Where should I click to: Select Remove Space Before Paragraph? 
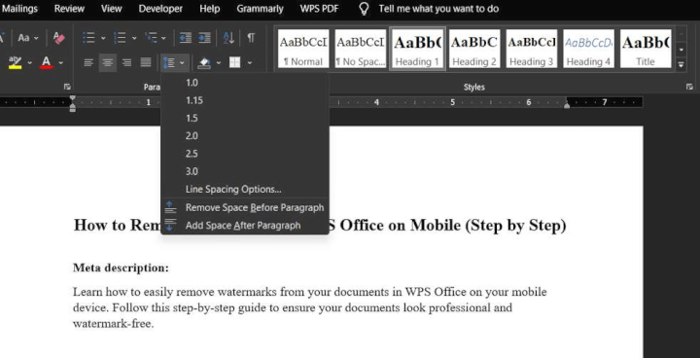tap(245, 208)
